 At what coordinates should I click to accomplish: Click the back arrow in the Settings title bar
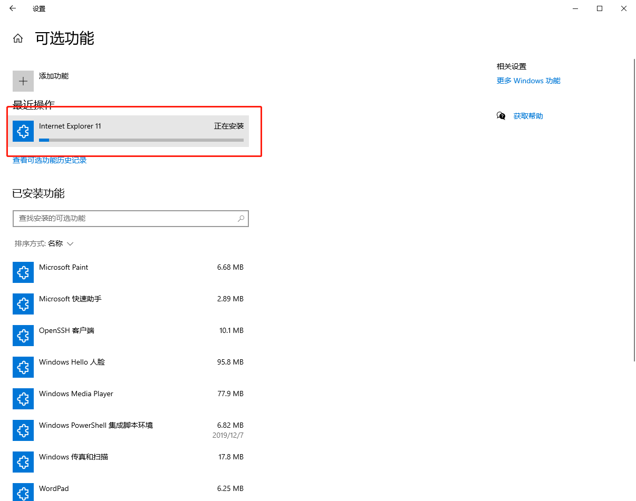tap(13, 8)
